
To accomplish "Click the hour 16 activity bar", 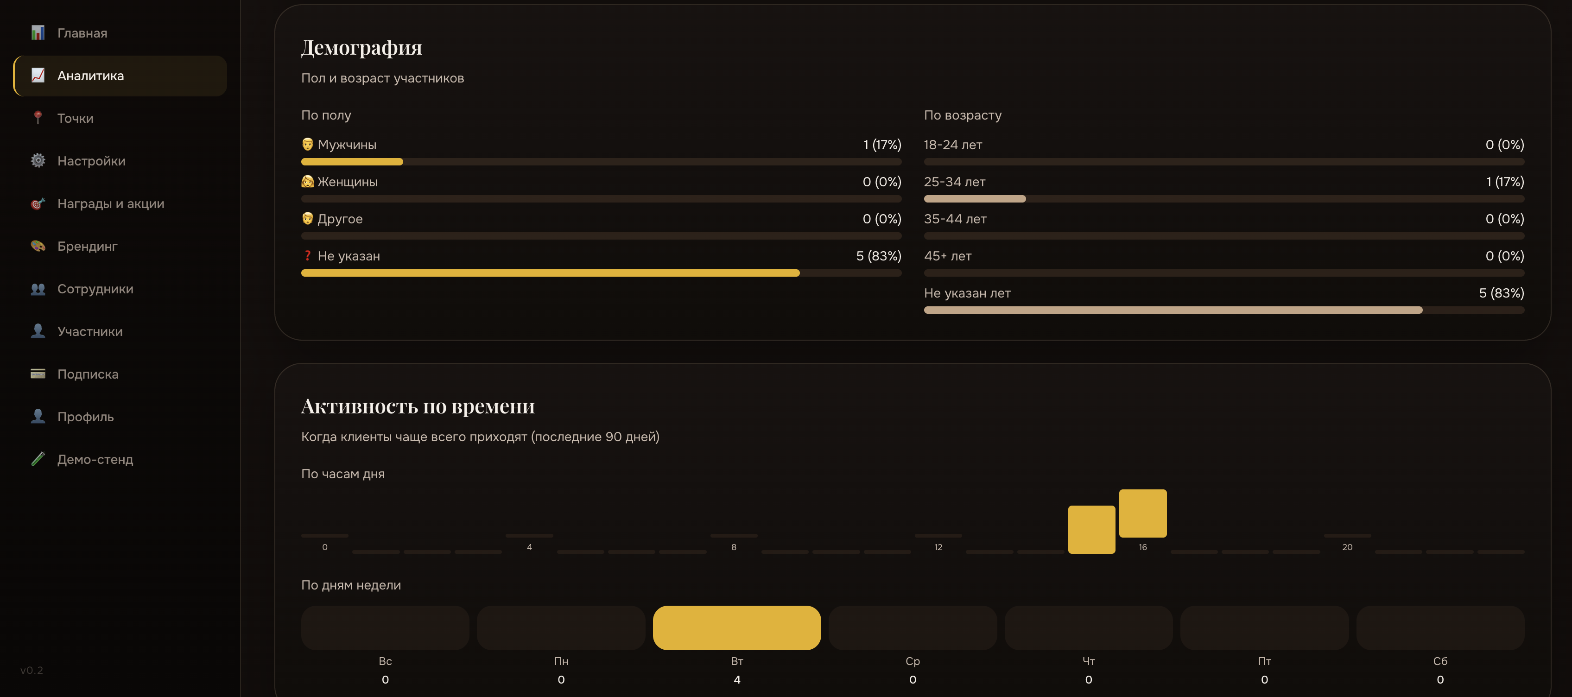I will coord(1142,513).
